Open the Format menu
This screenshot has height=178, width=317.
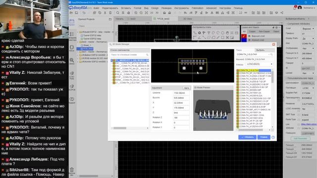[137, 8]
